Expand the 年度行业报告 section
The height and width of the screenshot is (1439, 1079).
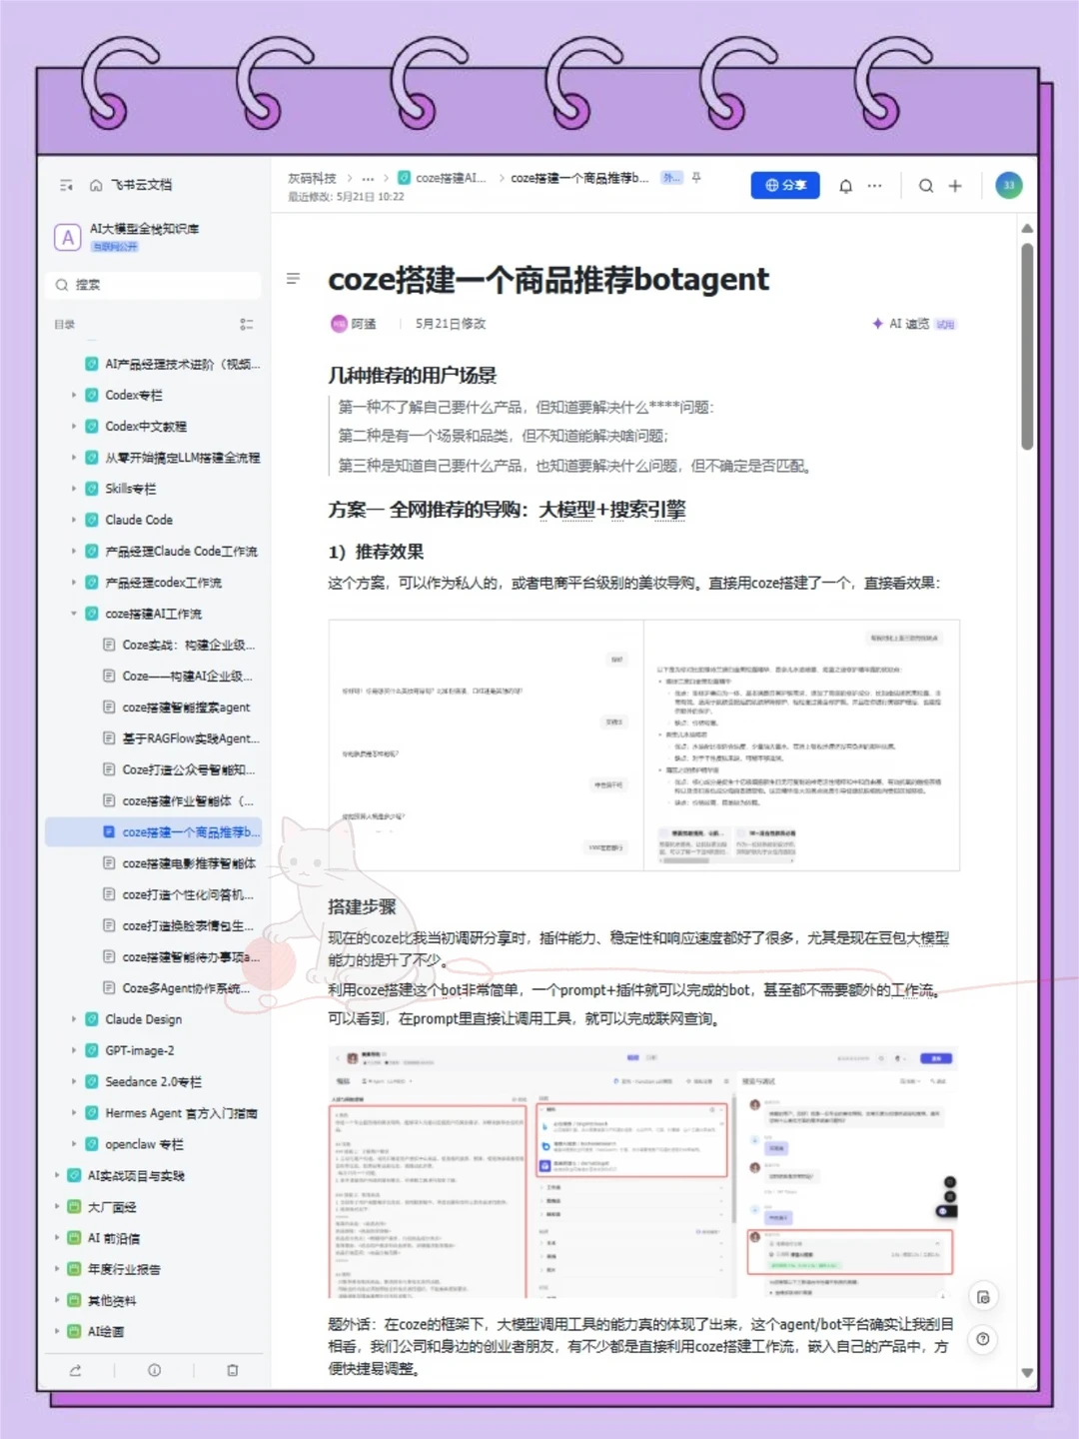[x=57, y=1269]
